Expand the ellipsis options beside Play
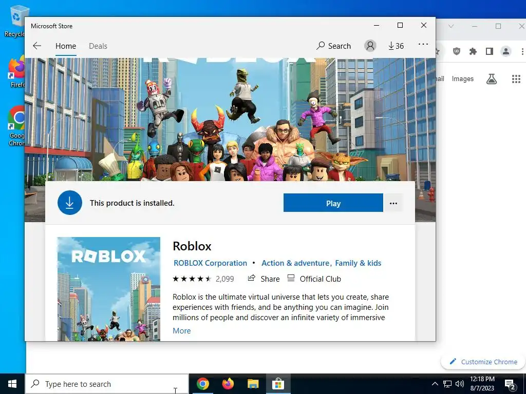 393,203
